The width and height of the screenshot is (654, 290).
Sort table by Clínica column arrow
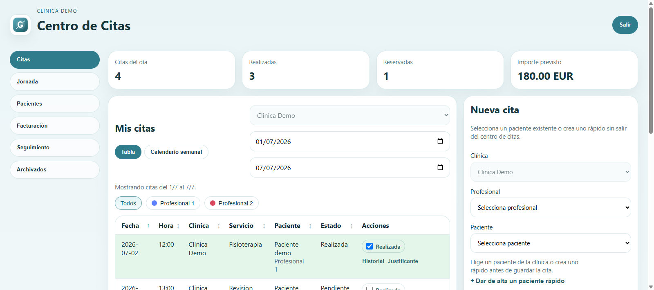point(219,226)
